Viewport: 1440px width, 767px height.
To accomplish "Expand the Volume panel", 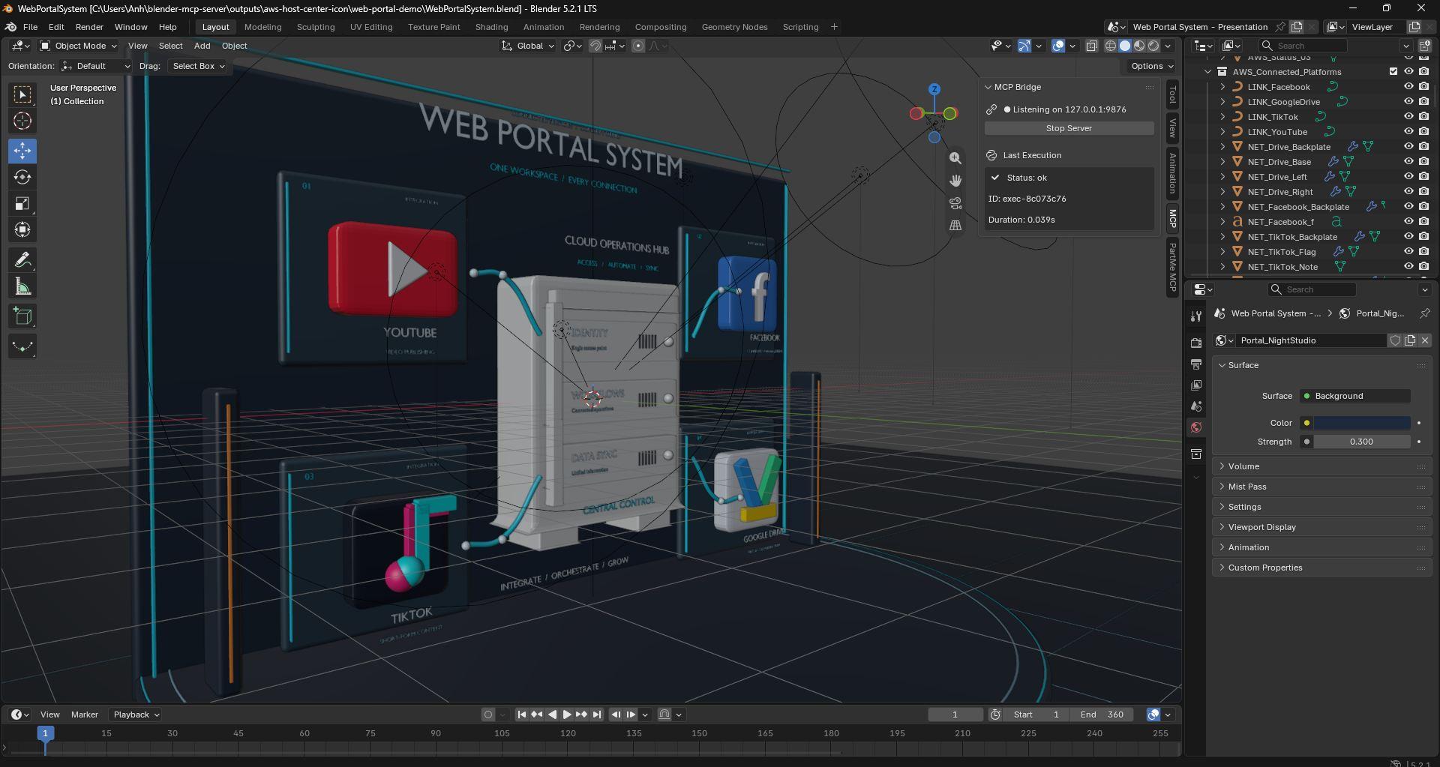I will (x=1321, y=466).
